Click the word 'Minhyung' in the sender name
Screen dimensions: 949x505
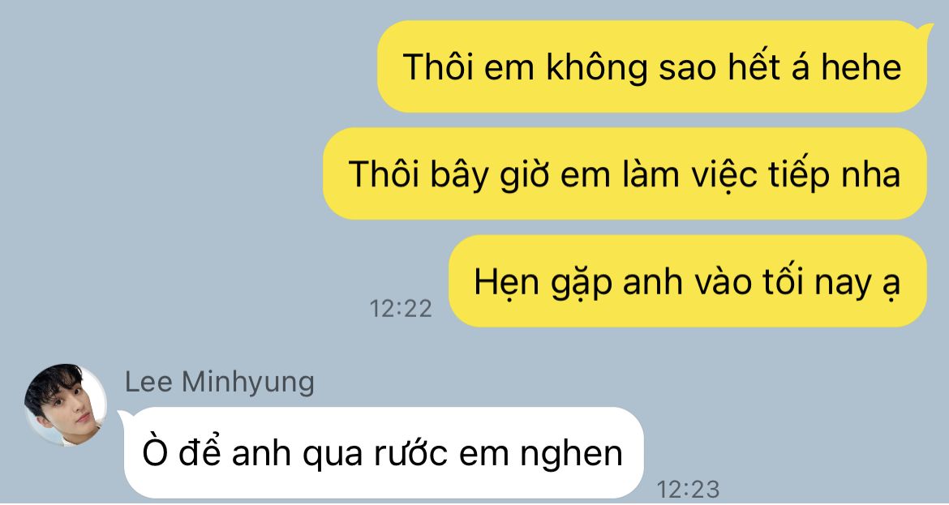pyautogui.click(x=248, y=383)
